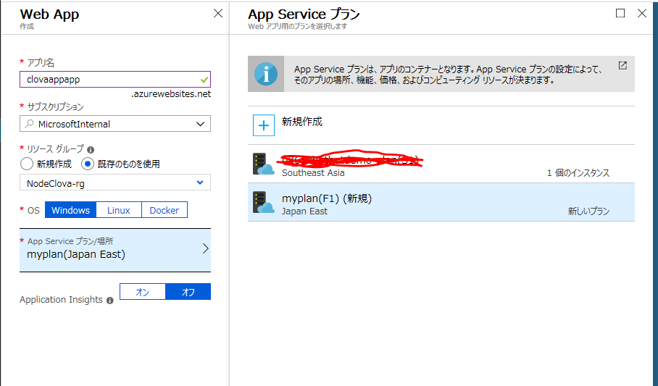658x386 pixels.
Task: Maximize the App Service プラン blade
Action: click(620, 14)
